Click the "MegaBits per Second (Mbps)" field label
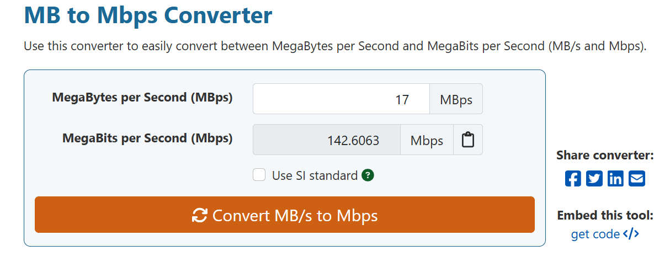 (147, 138)
